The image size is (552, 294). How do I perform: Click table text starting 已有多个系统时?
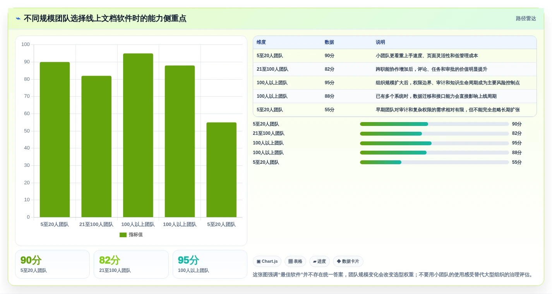click(x=436, y=96)
